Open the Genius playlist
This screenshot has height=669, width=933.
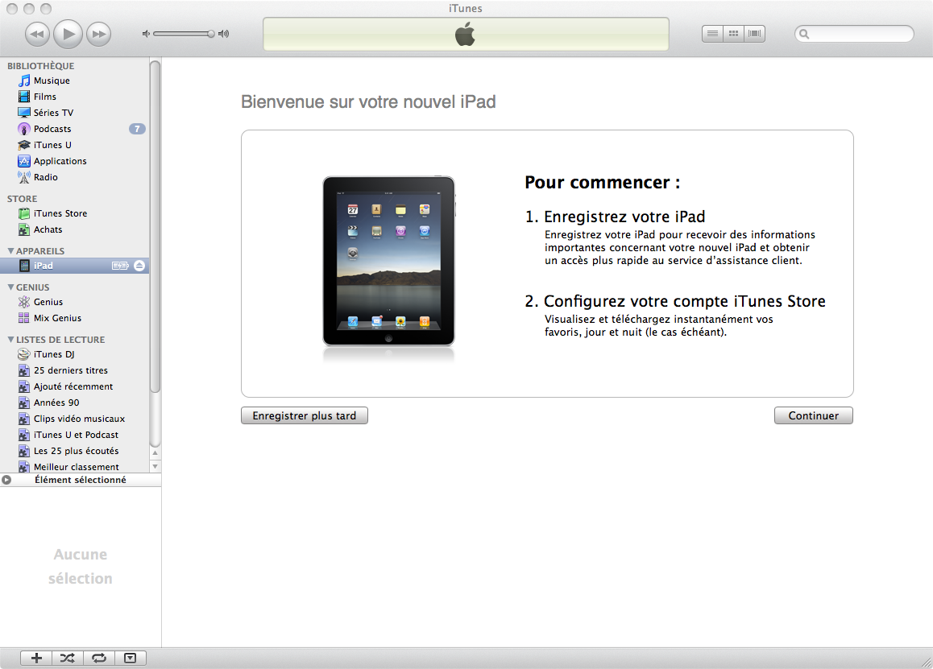pyautogui.click(x=74, y=302)
